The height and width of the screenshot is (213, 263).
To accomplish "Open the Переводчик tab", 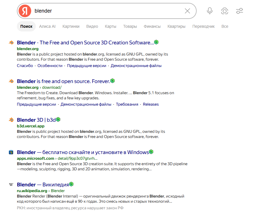I will point(203,26).
